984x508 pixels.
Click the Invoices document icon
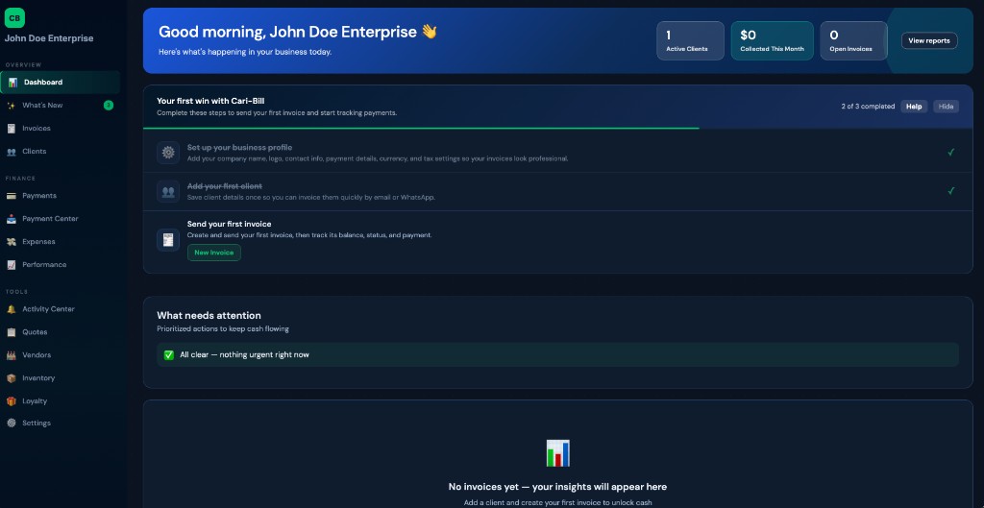coord(12,129)
